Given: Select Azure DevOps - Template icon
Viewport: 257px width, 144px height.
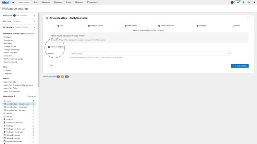Looking at the screenshot, I should click(x=4, y=110).
